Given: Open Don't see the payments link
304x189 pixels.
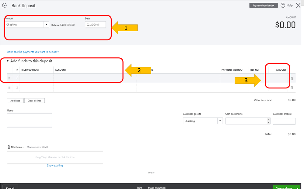Looking at the screenshot, I should point(33,52).
